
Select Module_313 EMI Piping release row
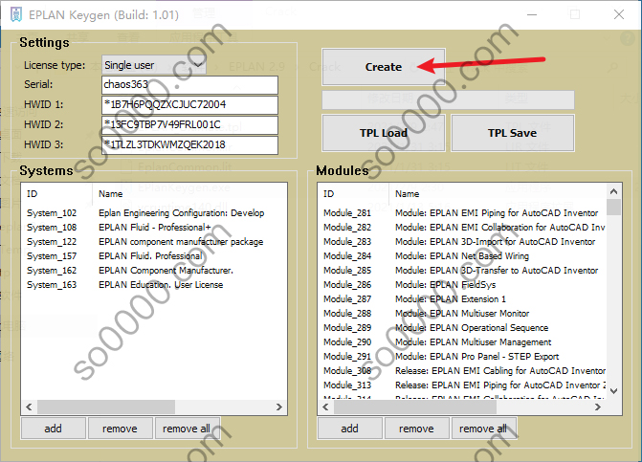[x=462, y=385]
